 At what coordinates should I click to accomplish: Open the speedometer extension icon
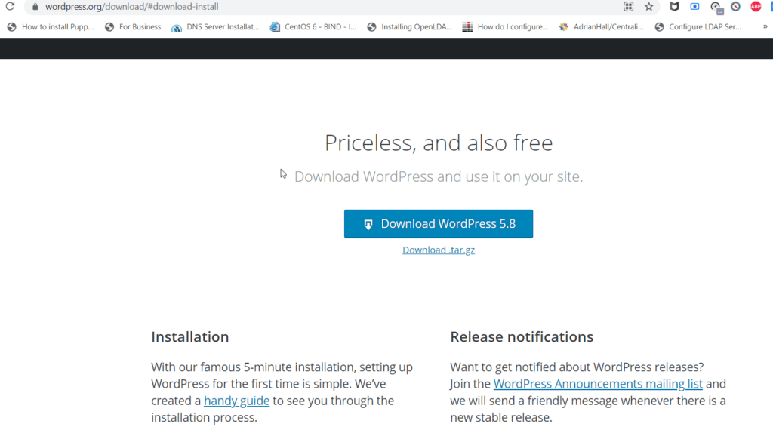point(716,7)
